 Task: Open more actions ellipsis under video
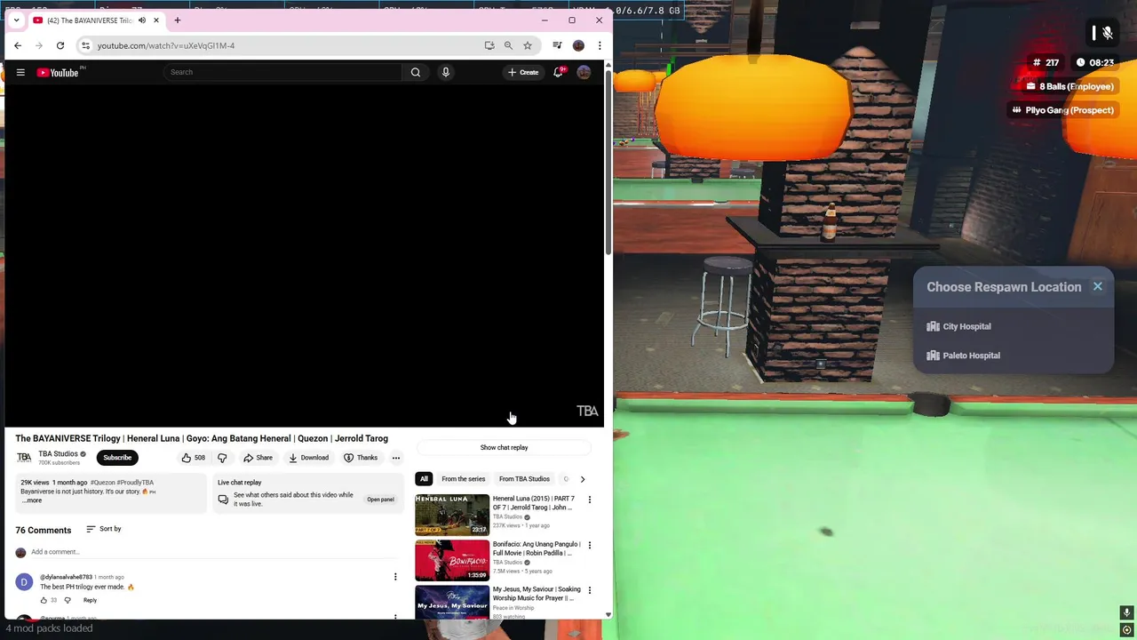coord(396,458)
